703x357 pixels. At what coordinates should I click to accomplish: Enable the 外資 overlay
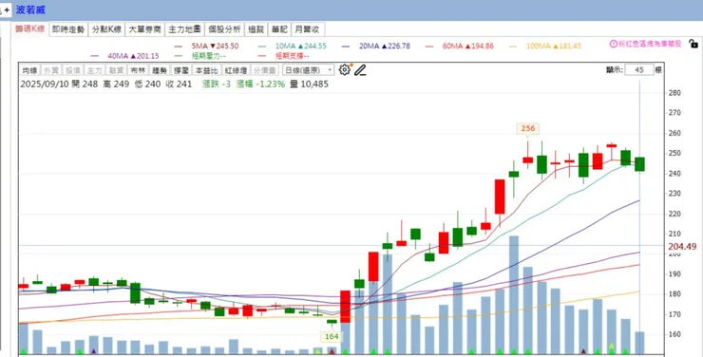51,70
